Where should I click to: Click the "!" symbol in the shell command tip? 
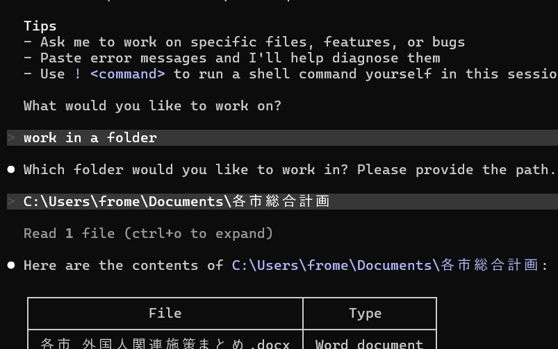pyautogui.click(x=78, y=74)
